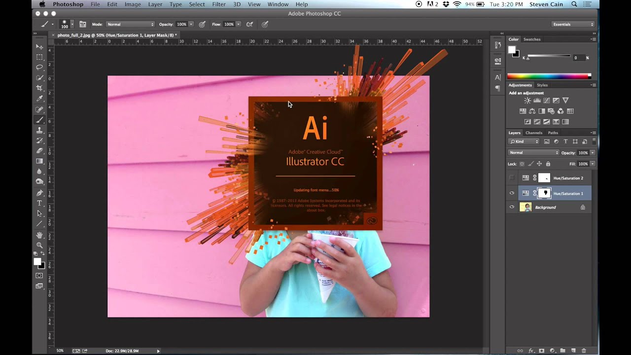Open the layer blend mode Normal dropdown

pos(534,153)
